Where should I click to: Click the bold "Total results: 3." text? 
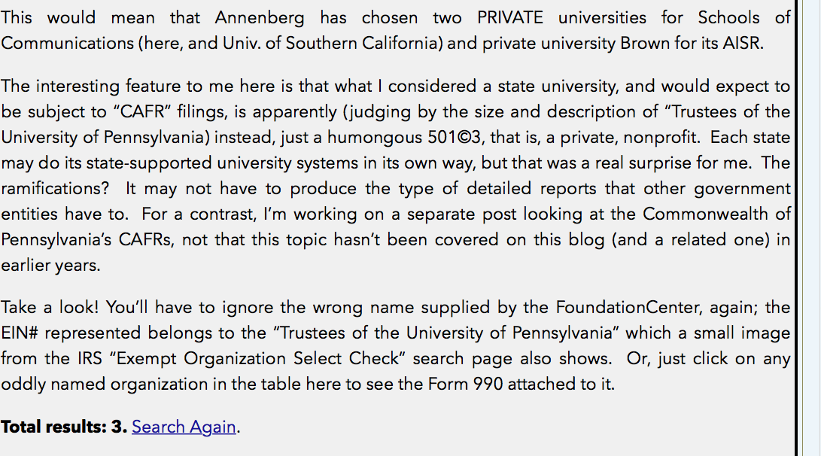tap(64, 427)
